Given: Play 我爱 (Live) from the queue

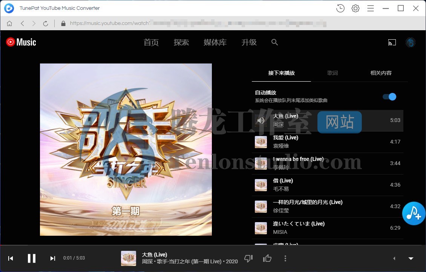Looking at the screenshot, I should (327, 142).
